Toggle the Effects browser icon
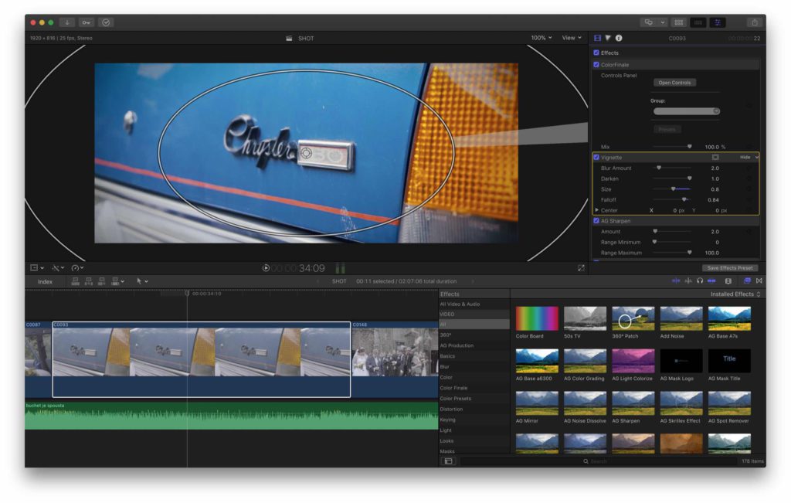This screenshot has height=503, width=791. (x=747, y=281)
